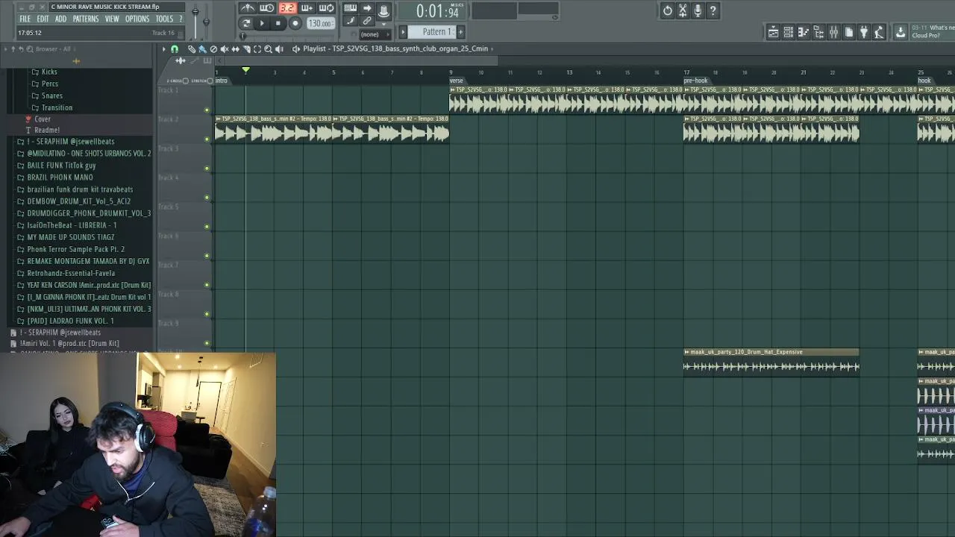Switch between pattern and song mode
Screen dimensions: 955x537
[x=245, y=23]
